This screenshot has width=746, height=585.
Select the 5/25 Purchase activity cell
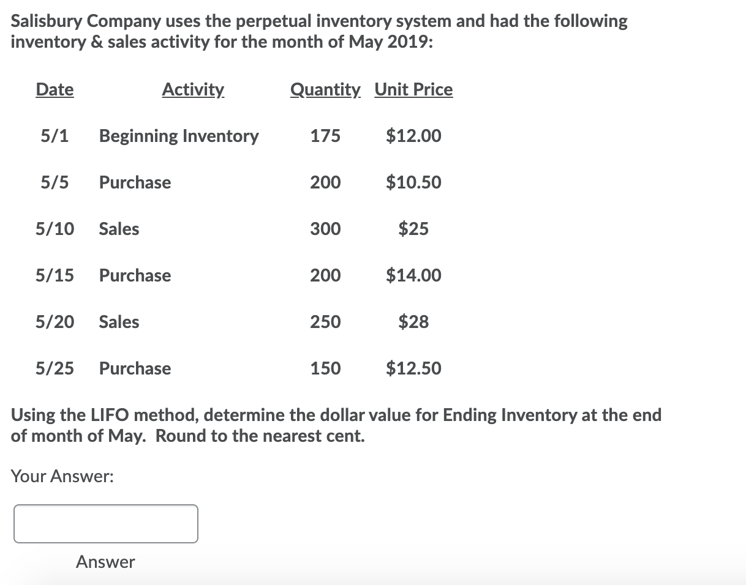pyautogui.click(x=135, y=368)
